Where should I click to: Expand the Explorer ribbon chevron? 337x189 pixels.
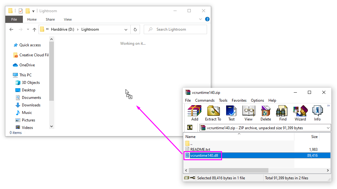pos(200,19)
